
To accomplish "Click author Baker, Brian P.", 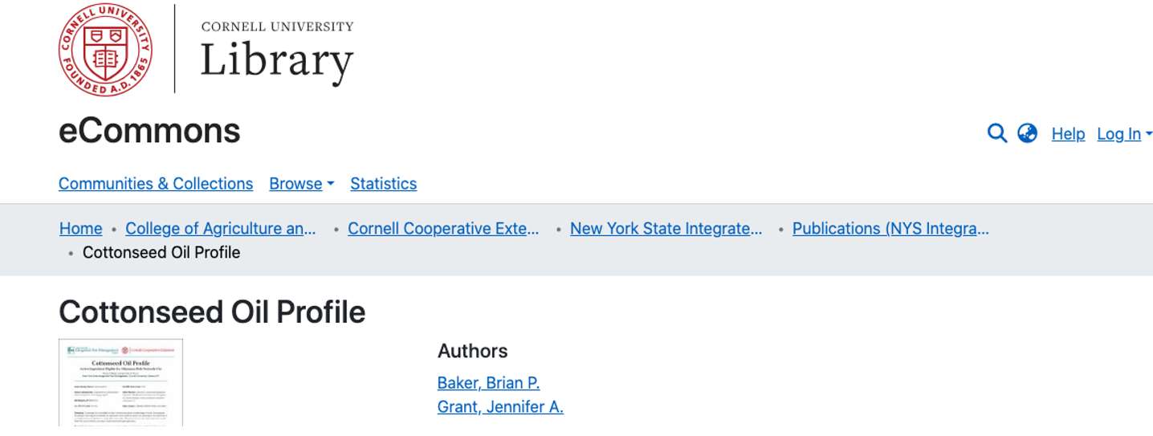I will click(488, 383).
